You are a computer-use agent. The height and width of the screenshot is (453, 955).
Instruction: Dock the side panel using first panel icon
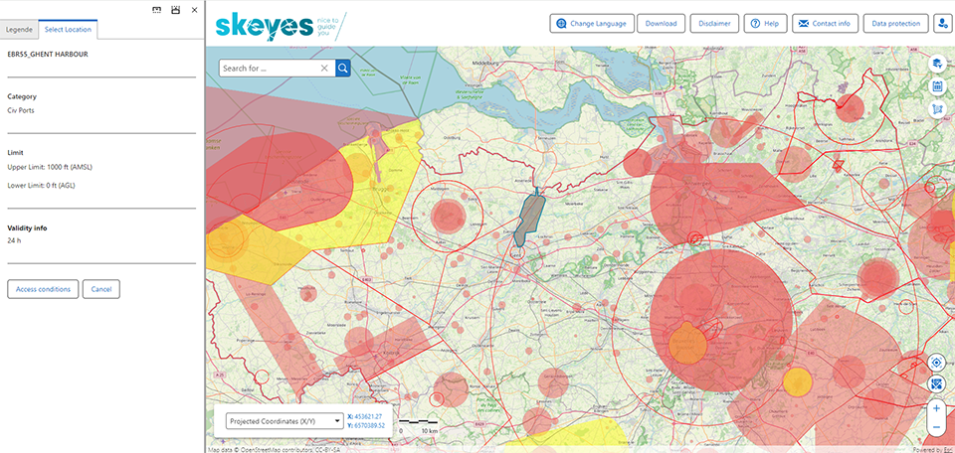pos(156,10)
